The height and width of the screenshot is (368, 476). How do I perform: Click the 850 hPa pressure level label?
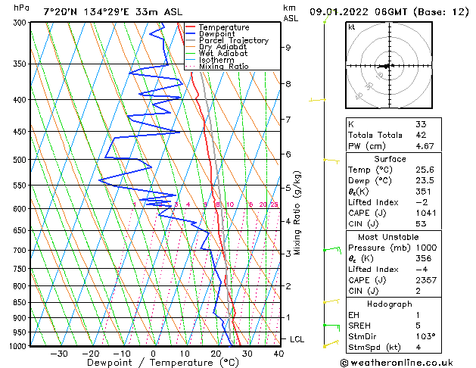(21, 303)
